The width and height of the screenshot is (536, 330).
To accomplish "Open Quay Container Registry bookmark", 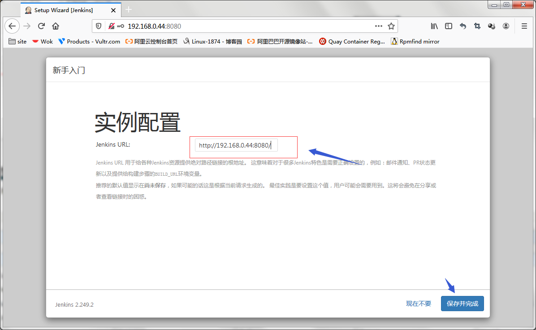I will [x=352, y=41].
